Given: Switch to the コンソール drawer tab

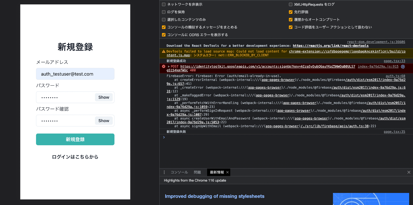Looking at the screenshot, I should point(179,172).
